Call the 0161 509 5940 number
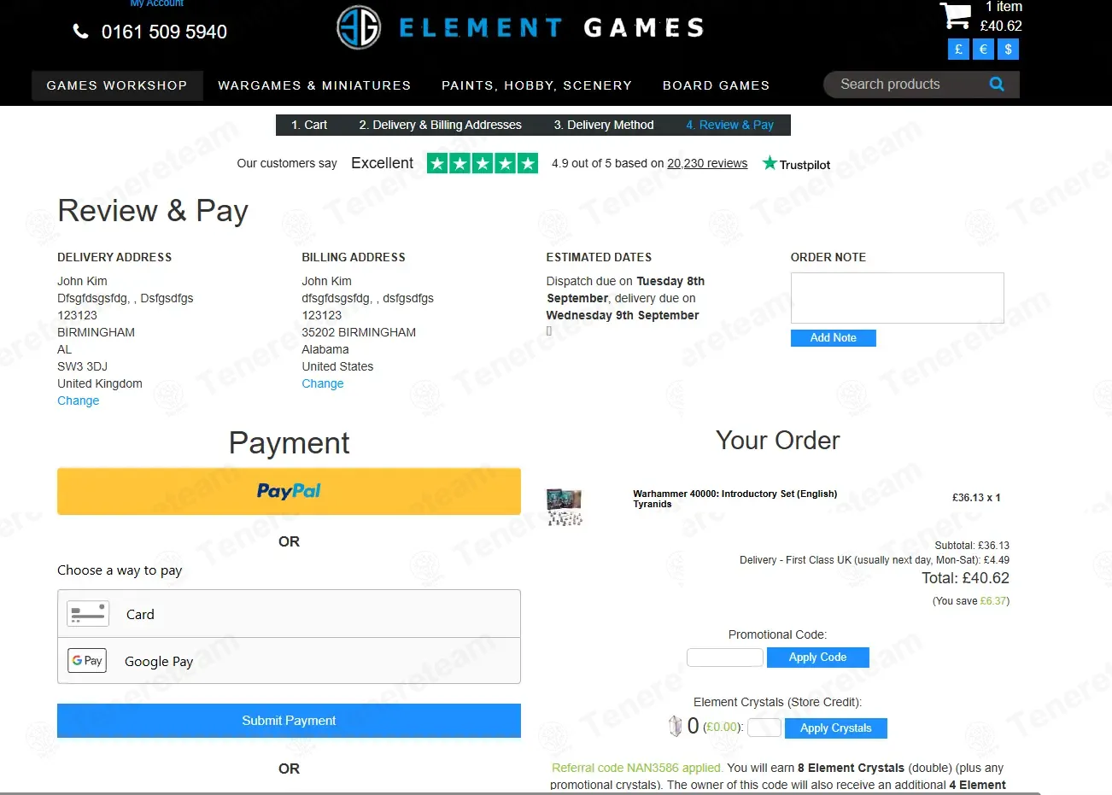 (164, 32)
